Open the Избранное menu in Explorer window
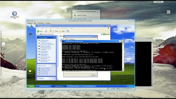176x99 pixels. (51, 28)
